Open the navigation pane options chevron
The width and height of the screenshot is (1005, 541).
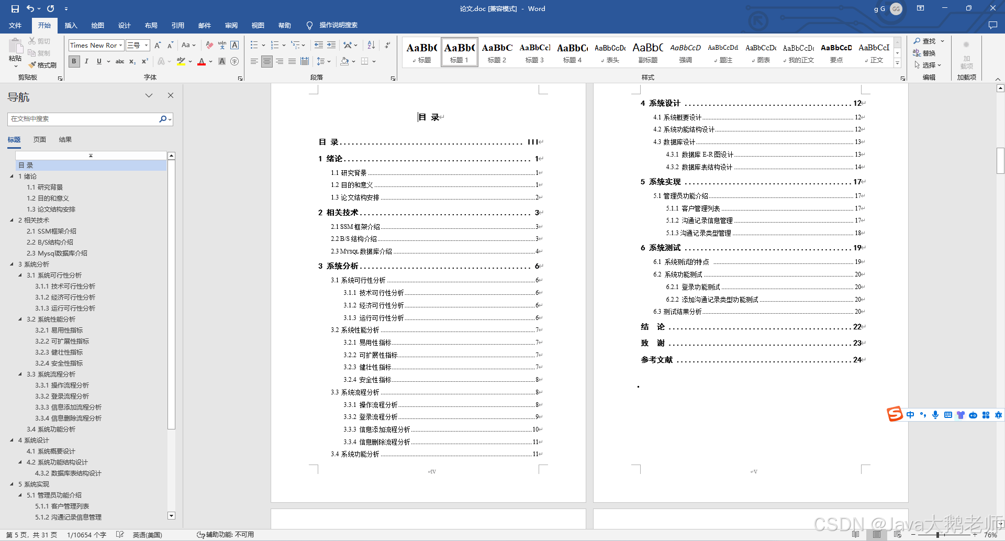point(149,95)
